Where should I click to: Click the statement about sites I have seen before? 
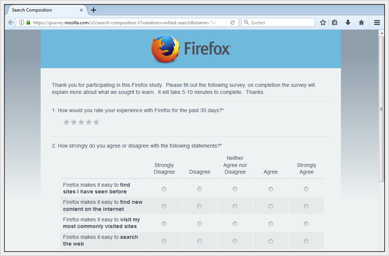(96, 188)
